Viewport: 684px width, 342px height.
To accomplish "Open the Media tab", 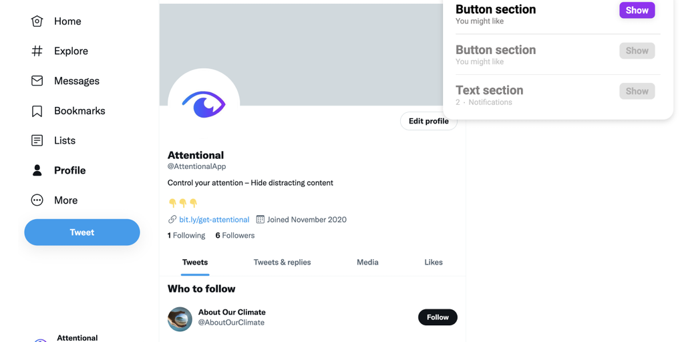I will [x=367, y=263].
